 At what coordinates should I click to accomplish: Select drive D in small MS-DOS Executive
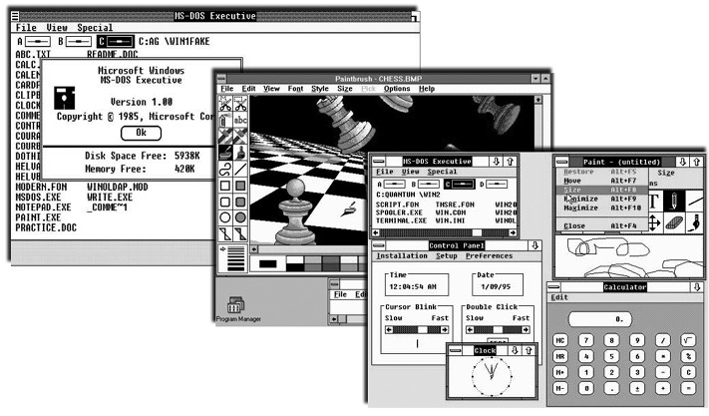pos(498,184)
